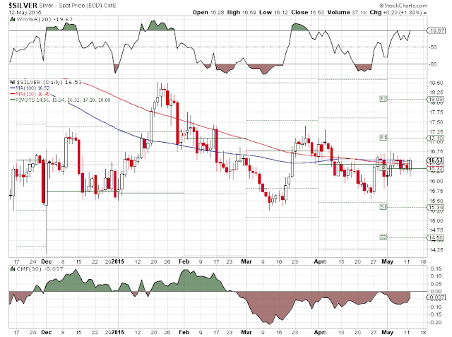Click the 15.34 pivot price tag
The width and height of the screenshot is (452, 337).
(436, 207)
